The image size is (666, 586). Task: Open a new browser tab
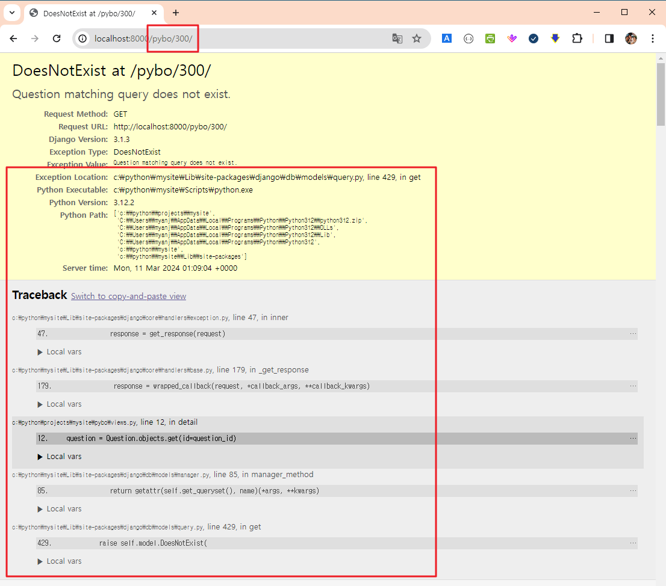click(176, 13)
